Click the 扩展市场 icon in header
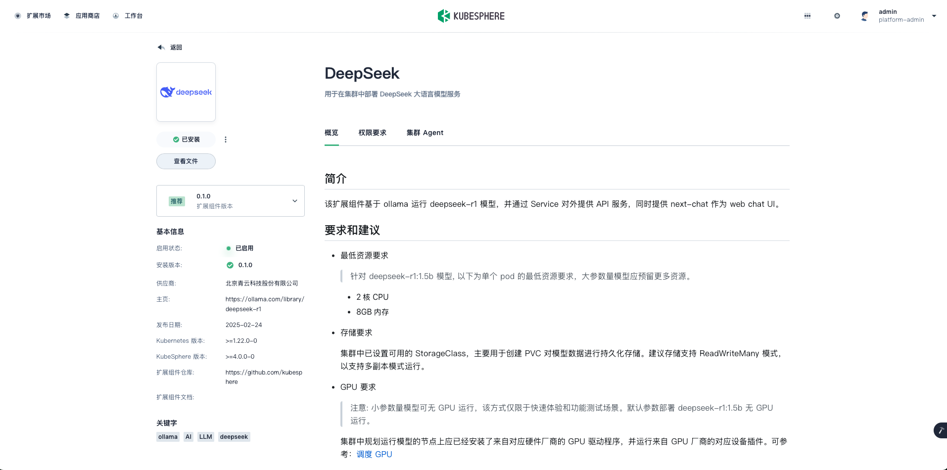Image resolution: width=947 pixels, height=470 pixels. coord(18,16)
